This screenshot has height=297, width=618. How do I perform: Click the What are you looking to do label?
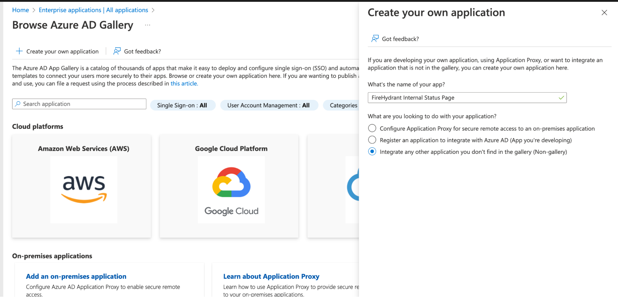coord(432,116)
